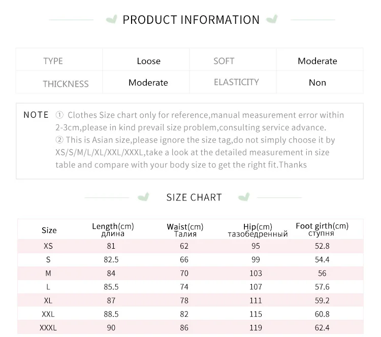Select the XS size row label
Image resolution: width=381 pixels, height=337 pixels.
click(48, 246)
